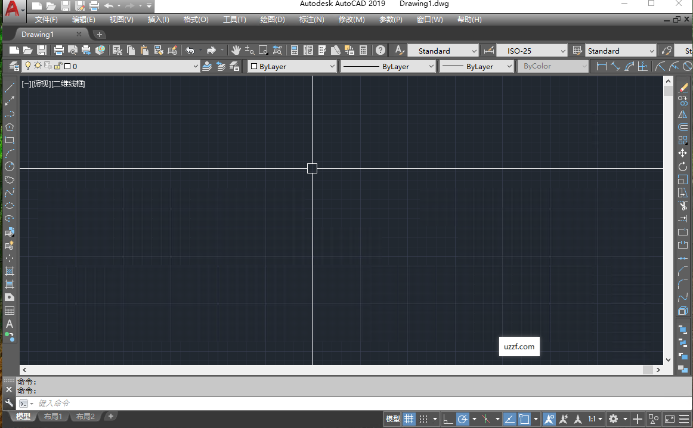This screenshot has height=428, width=693.
Task: Select the Move tool
Action: pos(683,153)
